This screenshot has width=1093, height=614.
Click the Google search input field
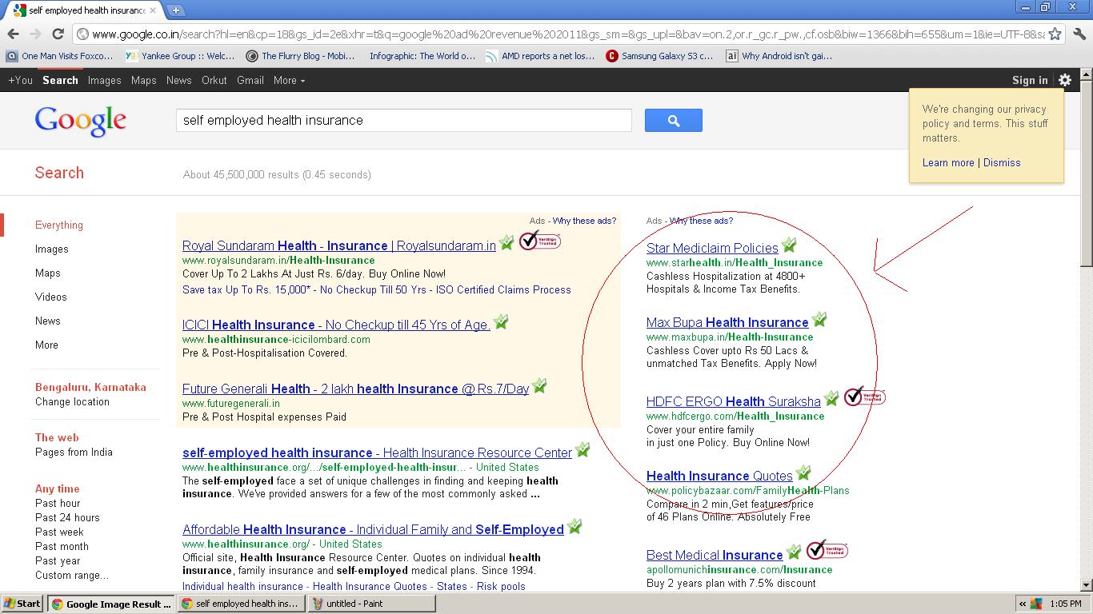403,120
